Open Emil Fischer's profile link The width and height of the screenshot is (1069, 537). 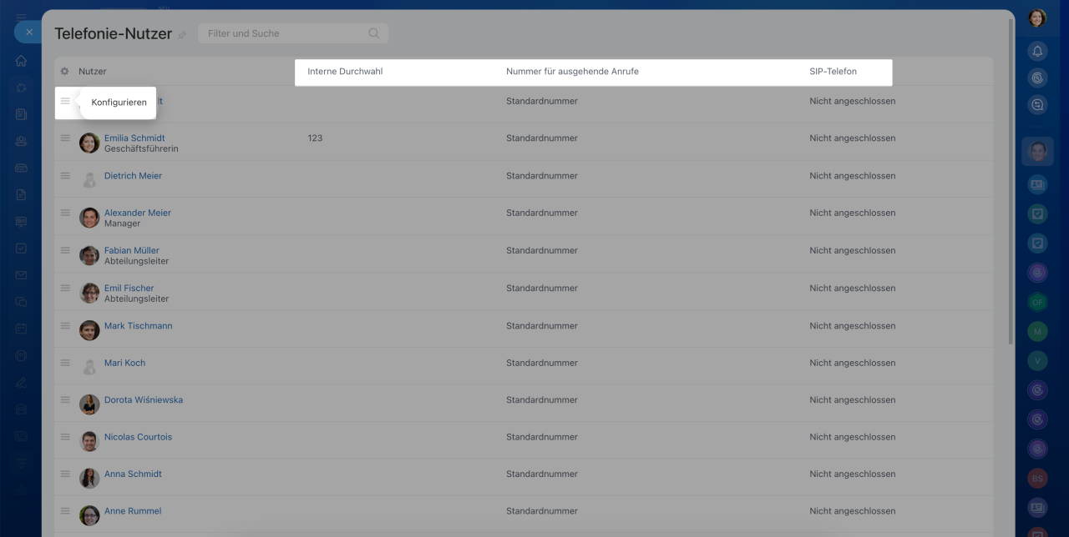[x=129, y=288]
